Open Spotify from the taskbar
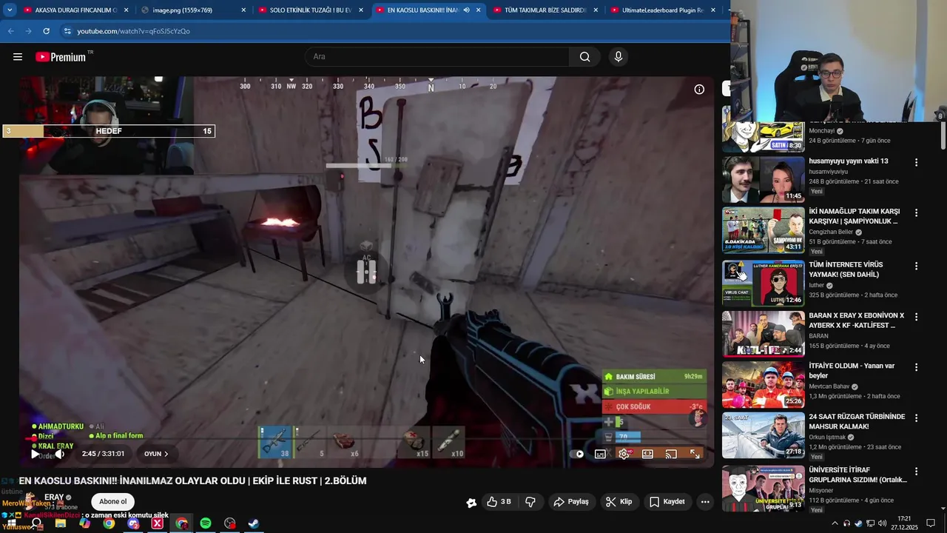The width and height of the screenshot is (947, 533). [206, 523]
